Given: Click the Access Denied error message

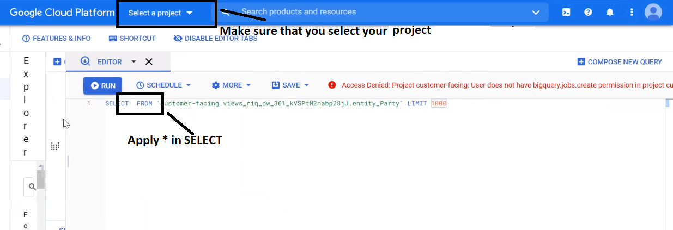Looking at the screenshot, I should click(x=507, y=85).
